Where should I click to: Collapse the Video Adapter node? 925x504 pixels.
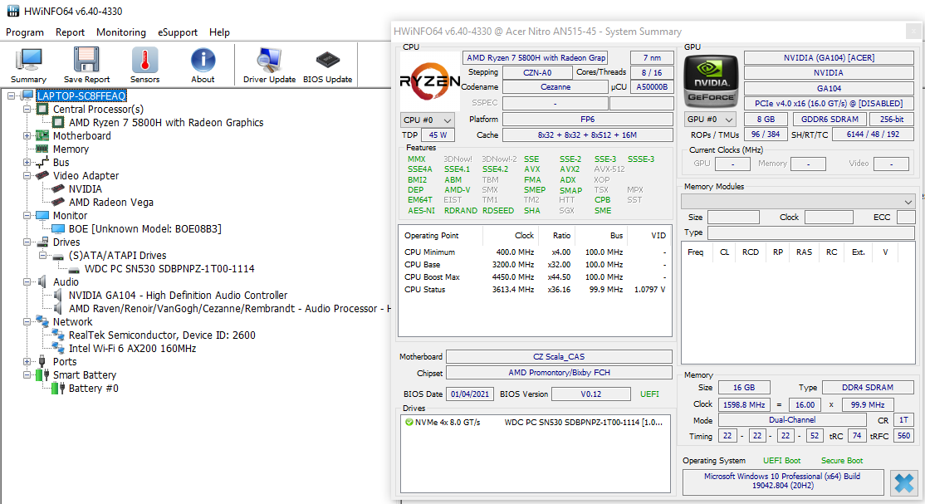[27, 175]
